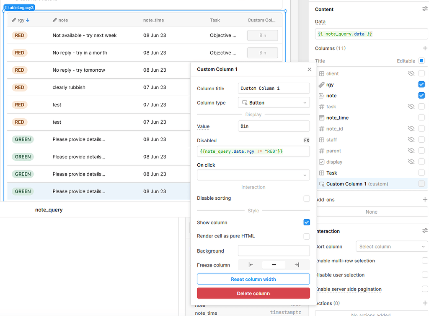The image size is (429, 316).
Task: Toggle the hidden-eye icon for the note_id column
Action: [411, 128]
